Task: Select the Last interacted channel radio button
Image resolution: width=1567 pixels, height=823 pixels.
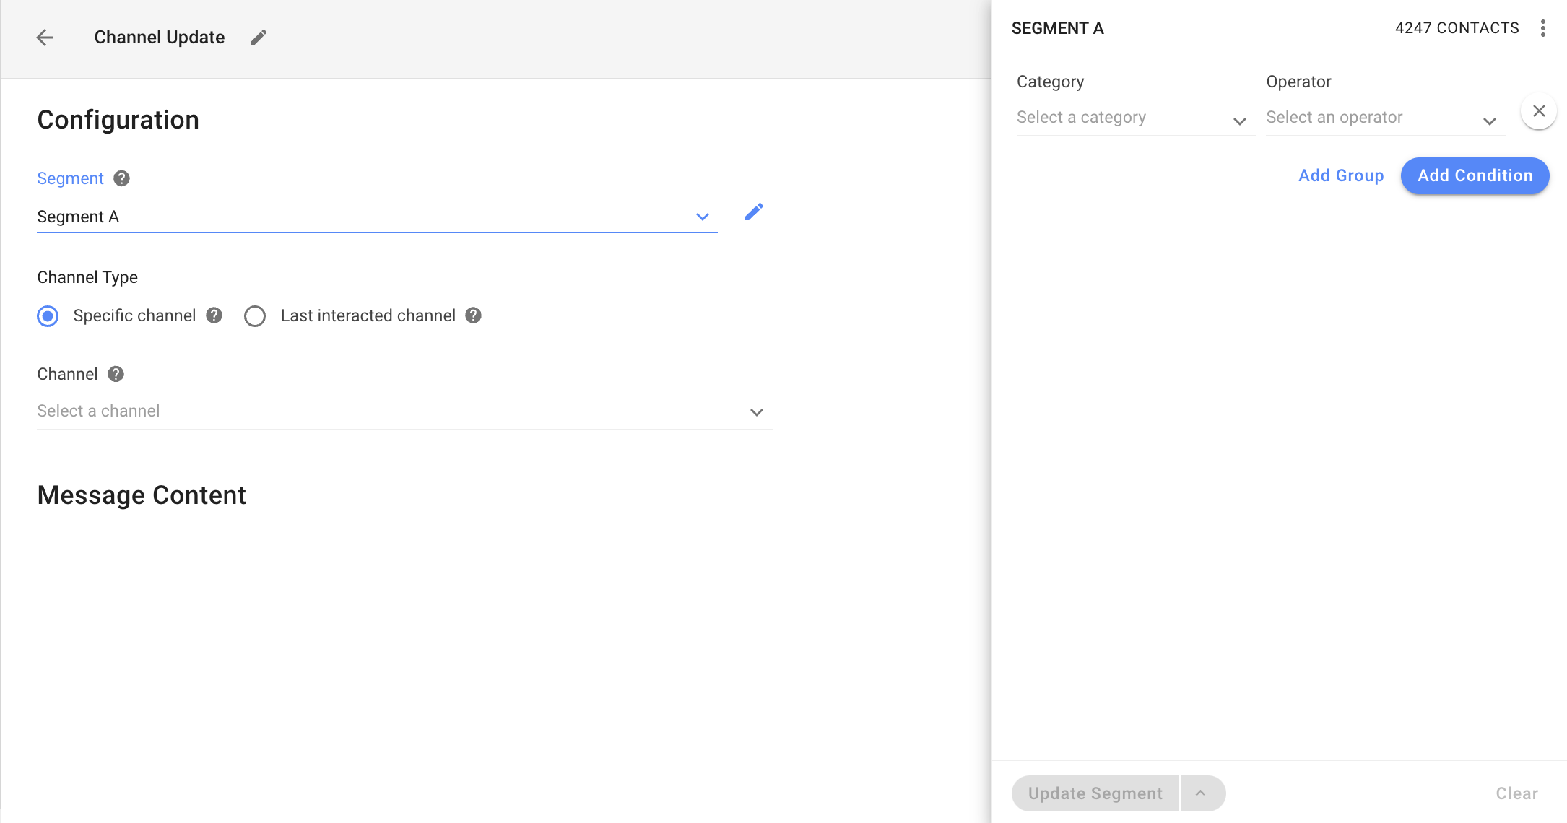Action: coord(254,316)
